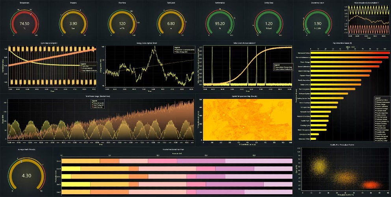The width and height of the screenshot is (391, 197).
Task: Select the Planned Maintenance bar
Action: tap(350, 58)
